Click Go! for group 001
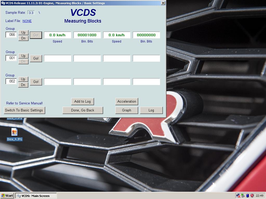The width and height of the screenshot is (266, 199). tap(36, 58)
